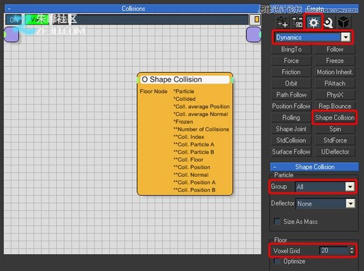
Task: Click the Voxel Grid value field
Action: [333, 250]
